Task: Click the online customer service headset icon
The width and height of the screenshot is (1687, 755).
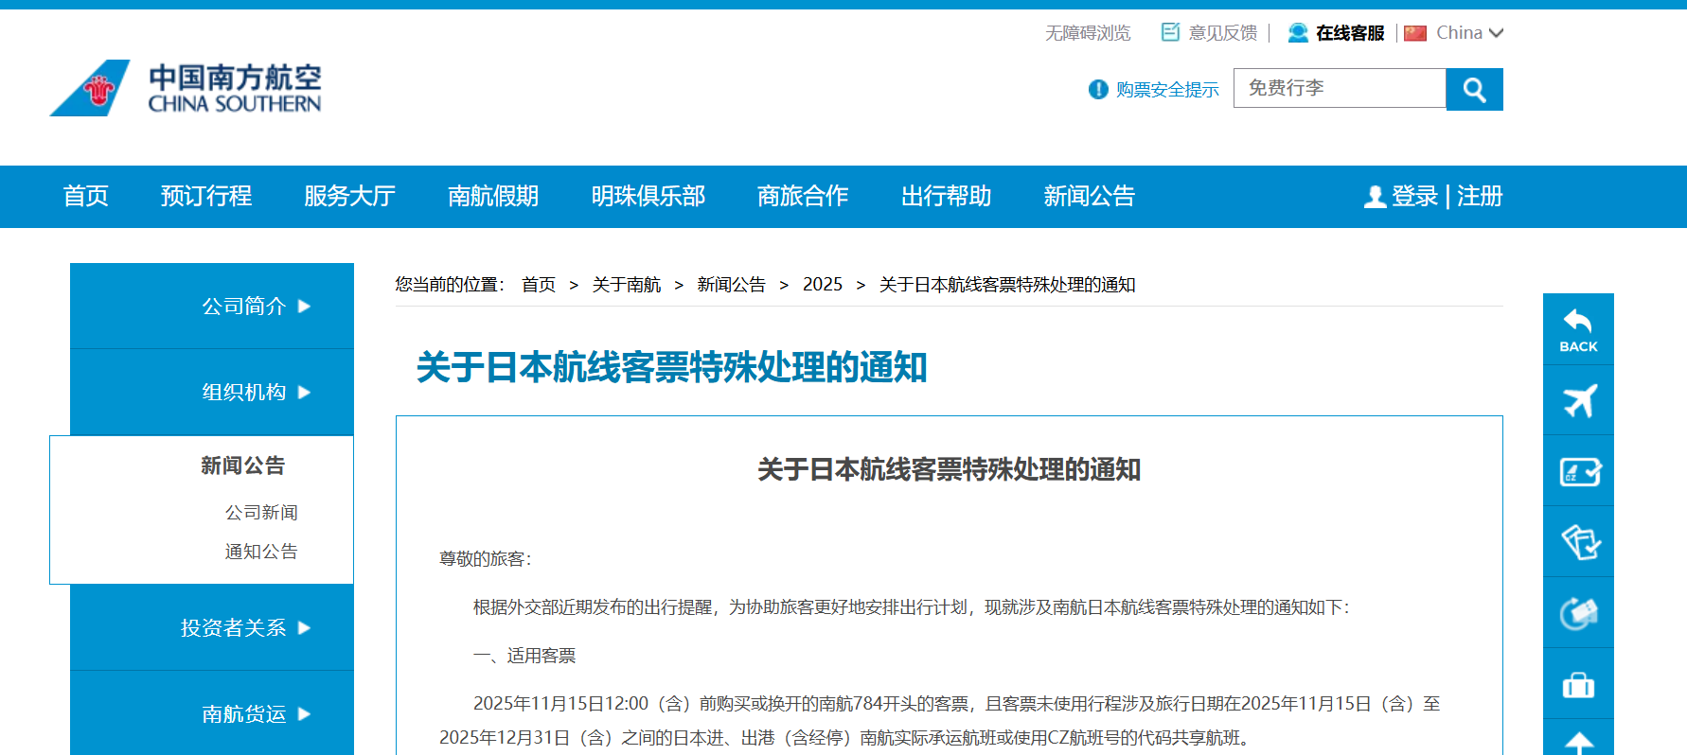Action: (x=1298, y=33)
